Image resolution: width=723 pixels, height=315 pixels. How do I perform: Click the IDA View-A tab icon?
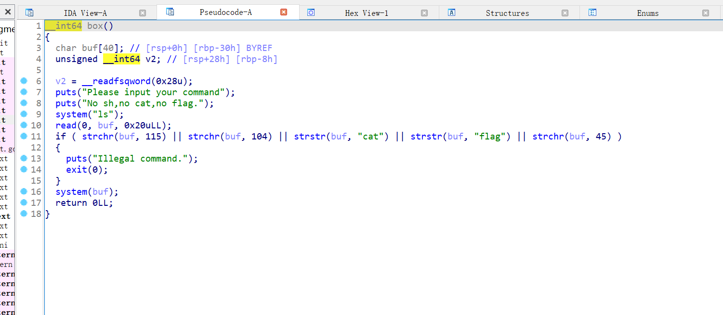pyautogui.click(x=29, y=13)
